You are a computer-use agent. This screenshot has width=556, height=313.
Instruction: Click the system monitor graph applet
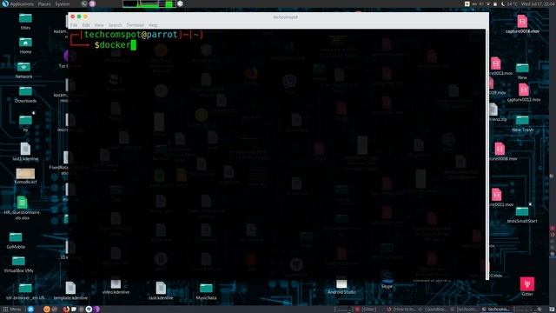pos(149,3)
